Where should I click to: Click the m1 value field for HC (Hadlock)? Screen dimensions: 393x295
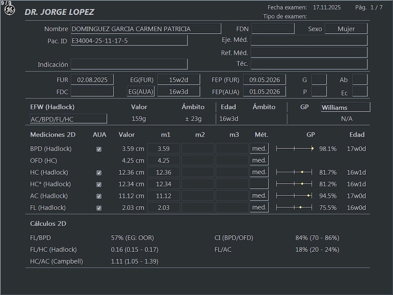163,172
